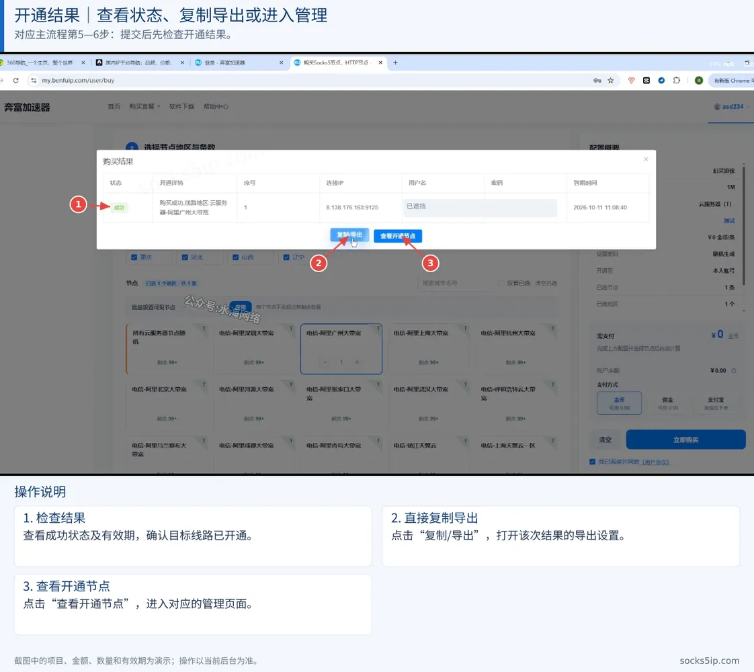Open the 软件下载 nav menu item
Viewport: 754px width, 672px height.
[181, 107]
